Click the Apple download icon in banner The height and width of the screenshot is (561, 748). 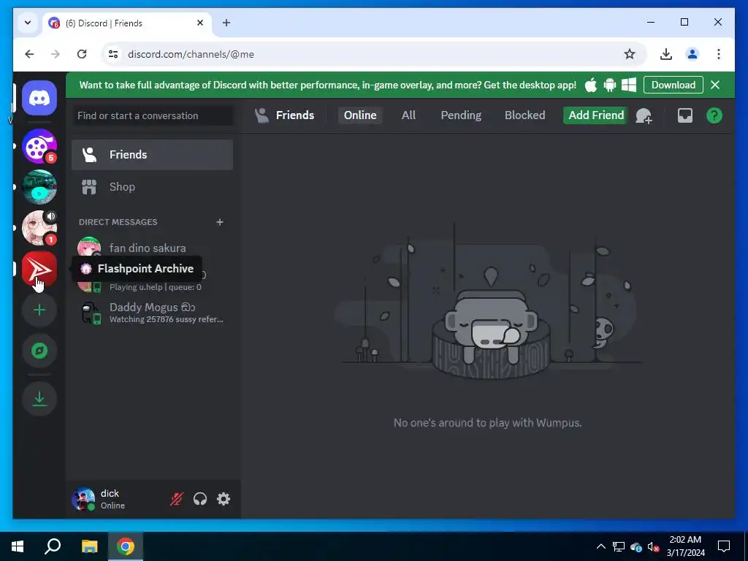click(x=590, y=85)
